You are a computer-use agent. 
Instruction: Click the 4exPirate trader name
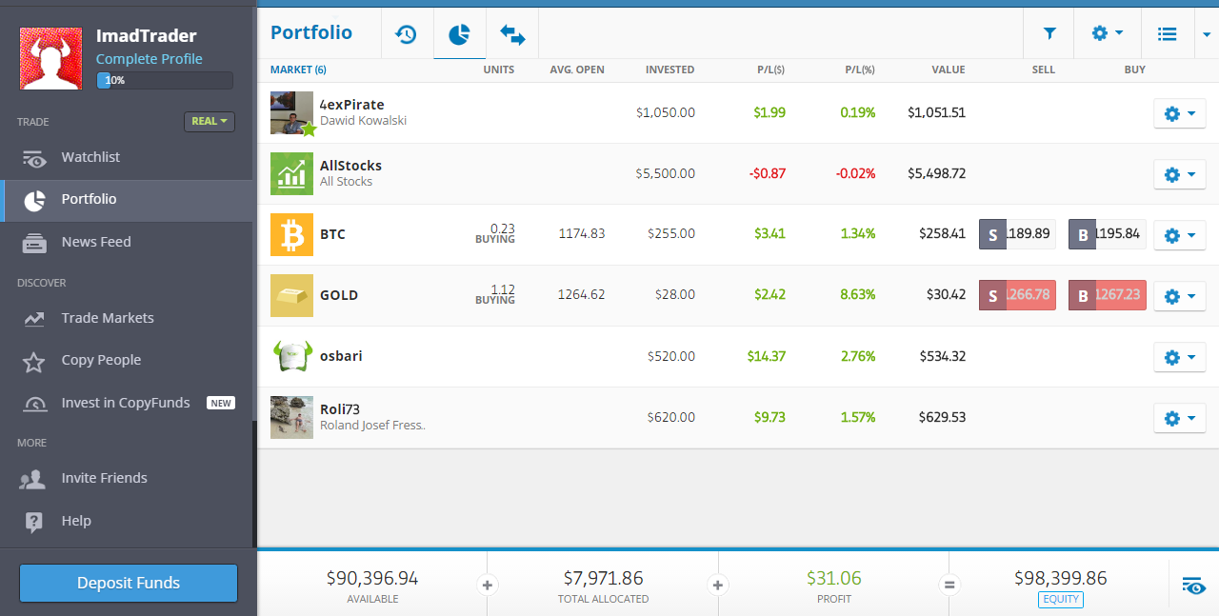[x=352, y=105]
